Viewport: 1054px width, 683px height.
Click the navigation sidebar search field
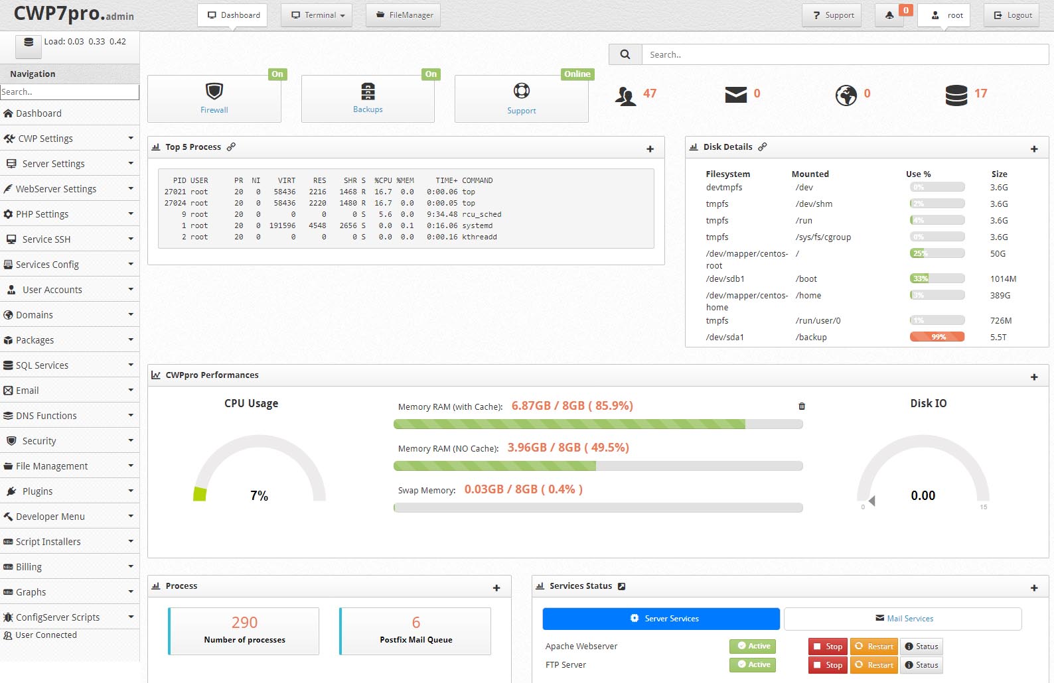pyautogui.click(x=70, y=92)
